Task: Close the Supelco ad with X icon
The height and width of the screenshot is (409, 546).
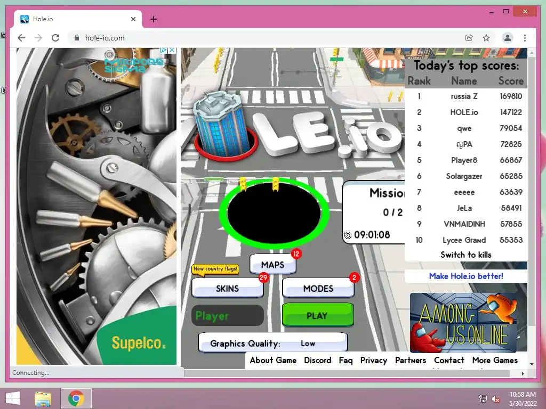Action: tap(172, 51)
